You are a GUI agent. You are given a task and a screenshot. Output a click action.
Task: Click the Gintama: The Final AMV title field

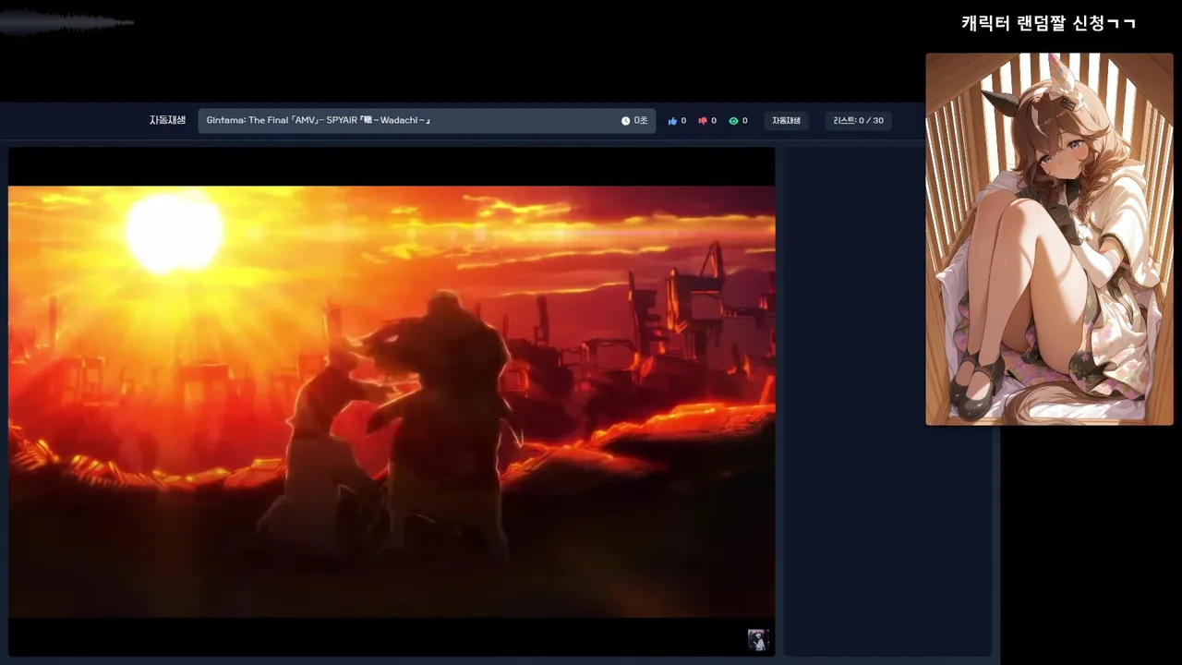[427, 121]
